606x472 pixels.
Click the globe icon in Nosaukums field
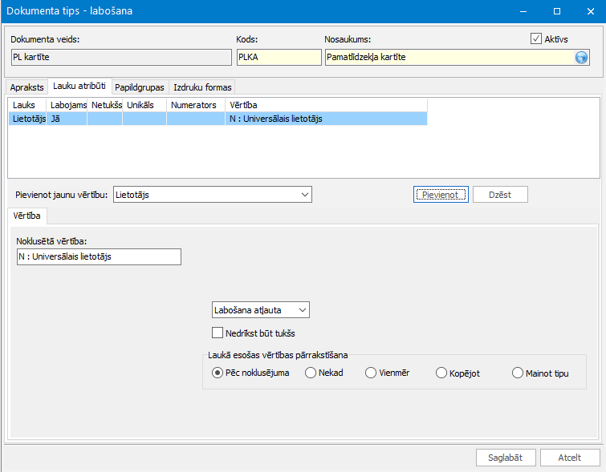point(581,57)
